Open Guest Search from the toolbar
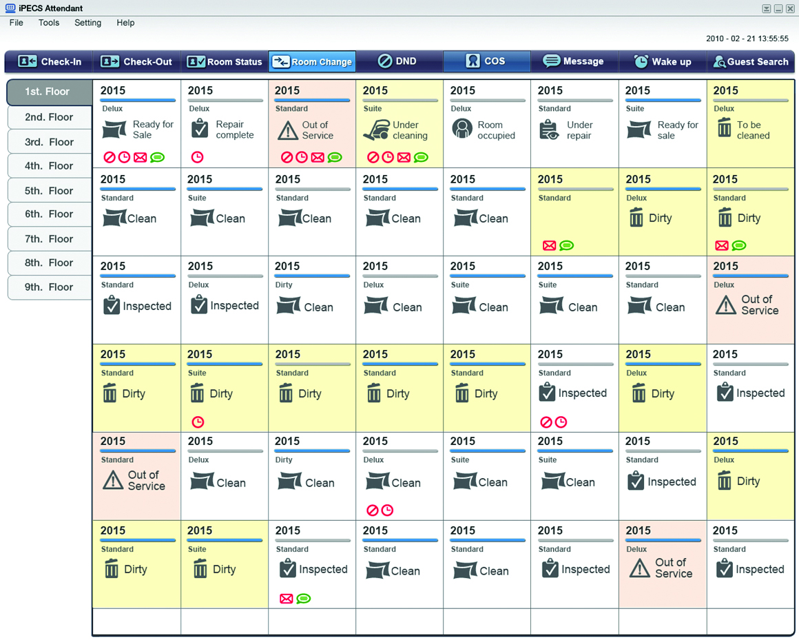799x640 pixels. click(x=750, y=61)
